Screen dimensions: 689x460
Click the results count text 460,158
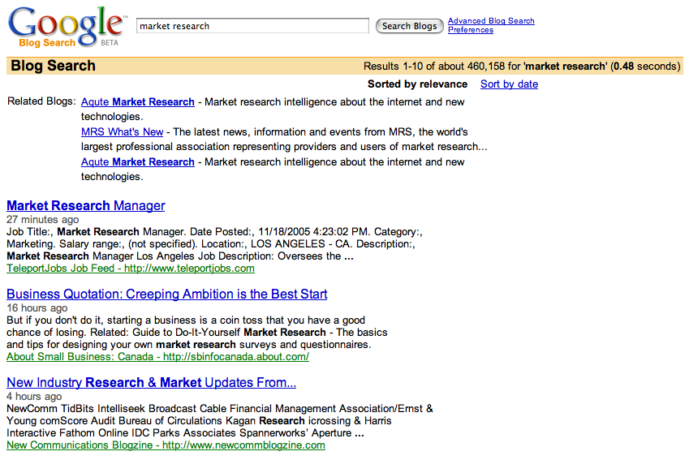(x=486, y=67)
